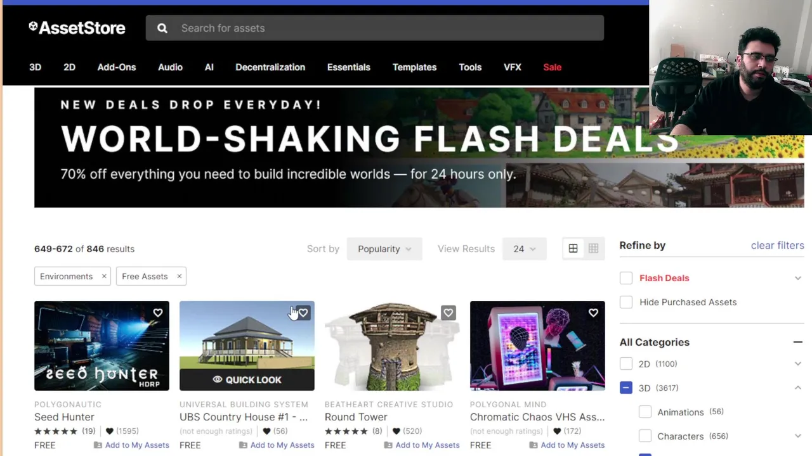Image resolution: width=812 pixels, height=456 pixels.
Task: Favorite the Round Tower heart icon
Action: [449, 313]
